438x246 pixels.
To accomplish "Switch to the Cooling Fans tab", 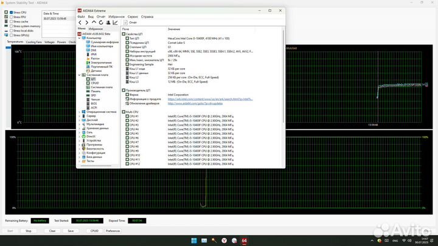I will (34, 42).
